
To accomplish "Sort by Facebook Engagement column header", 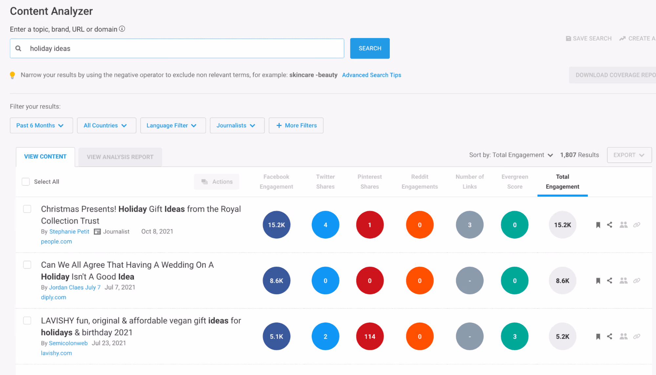I will click(x=276, y=182).
